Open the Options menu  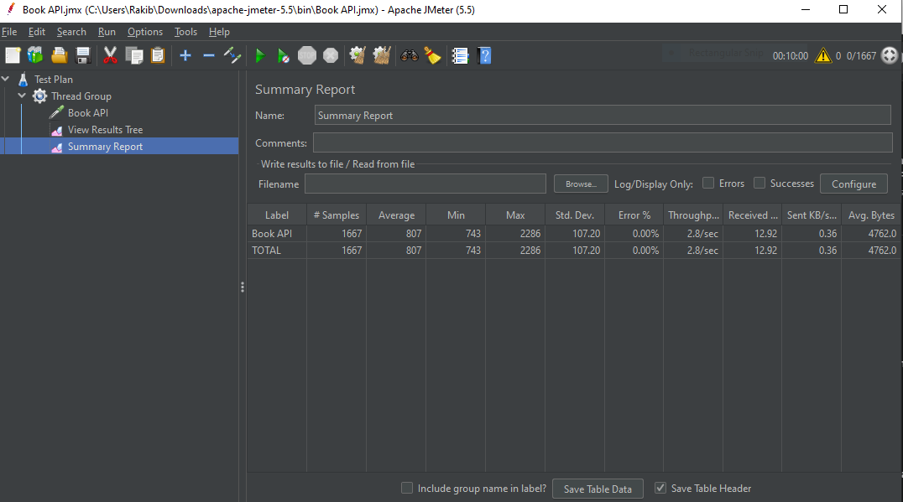tap(145, 32)
